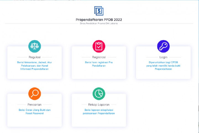The image size is (199, 133).
Task: Open the Rekap Laporan heading
Action: point(99,105)
